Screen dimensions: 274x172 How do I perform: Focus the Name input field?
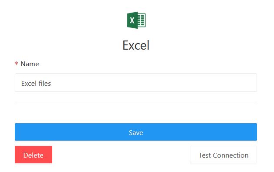click(136, 83)
